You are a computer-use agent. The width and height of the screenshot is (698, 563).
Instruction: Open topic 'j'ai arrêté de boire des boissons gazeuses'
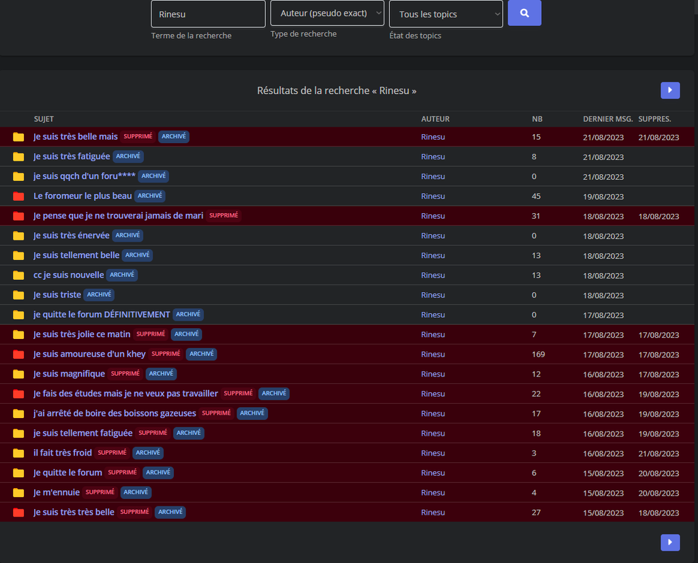[115, 413]
